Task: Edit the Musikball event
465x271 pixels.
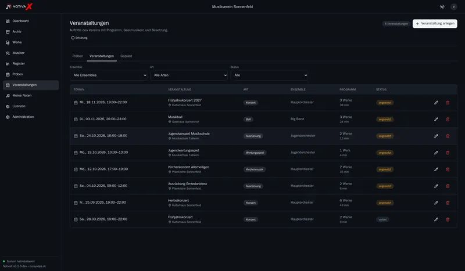Action: (x=436, y=119)
